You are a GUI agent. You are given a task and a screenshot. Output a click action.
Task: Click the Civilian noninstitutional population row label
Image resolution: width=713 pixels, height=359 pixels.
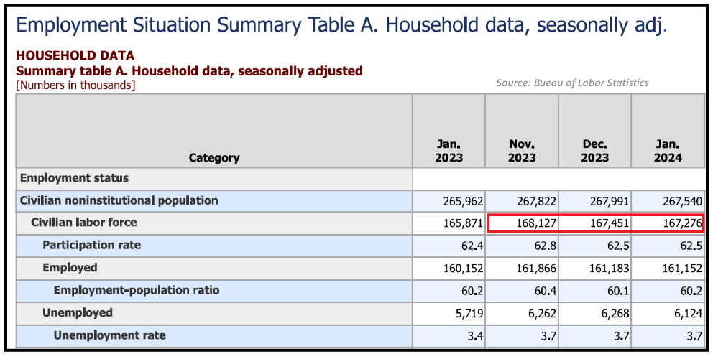[x=119, y=200]
